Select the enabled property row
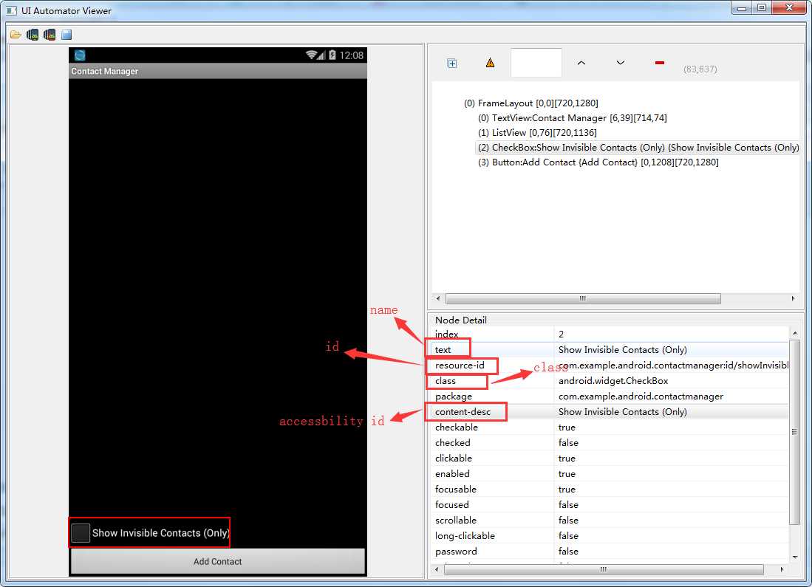812x587 pixels. 610,473
